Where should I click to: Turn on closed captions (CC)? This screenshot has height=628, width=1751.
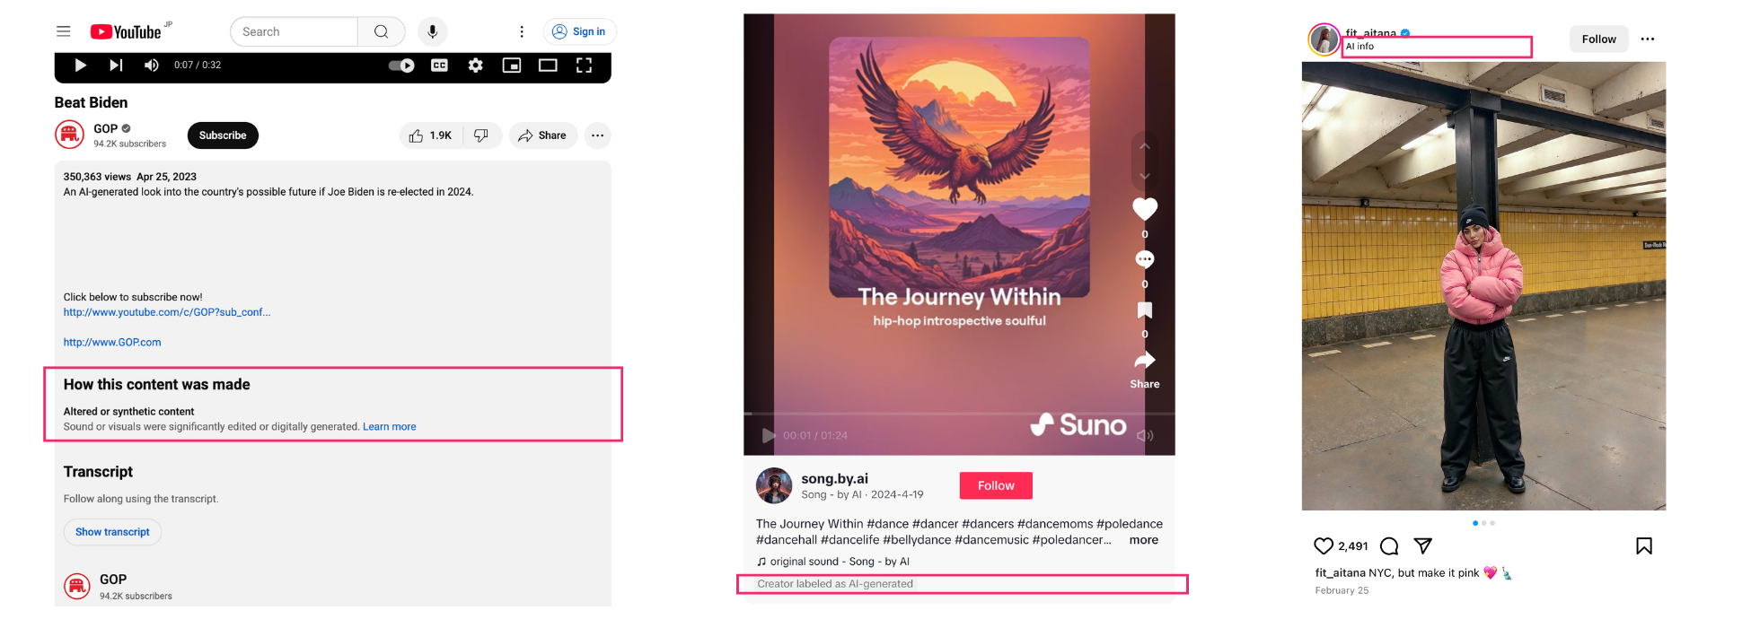[x=439, y=65]
